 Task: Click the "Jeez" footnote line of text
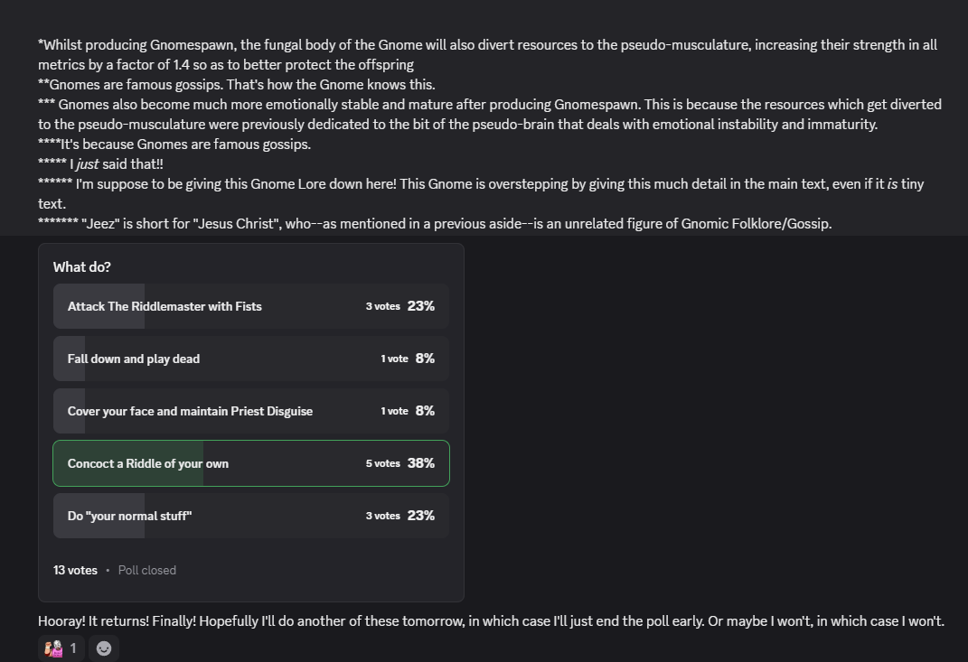coord(434,223)
